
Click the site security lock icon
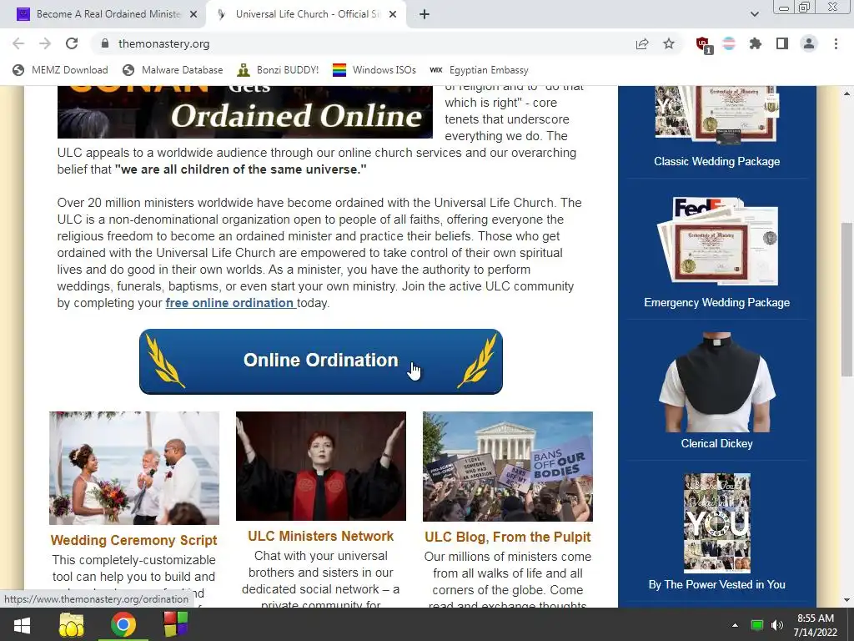tap(105, 43)
